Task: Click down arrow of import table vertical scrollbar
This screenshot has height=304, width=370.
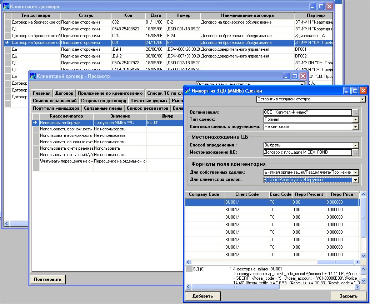Action: pos(364,256)
